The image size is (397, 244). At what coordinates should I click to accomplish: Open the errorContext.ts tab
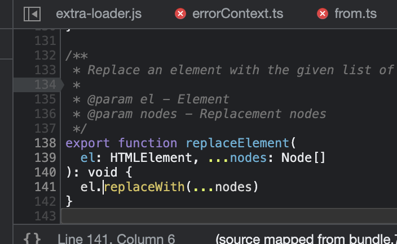[238, 13]
